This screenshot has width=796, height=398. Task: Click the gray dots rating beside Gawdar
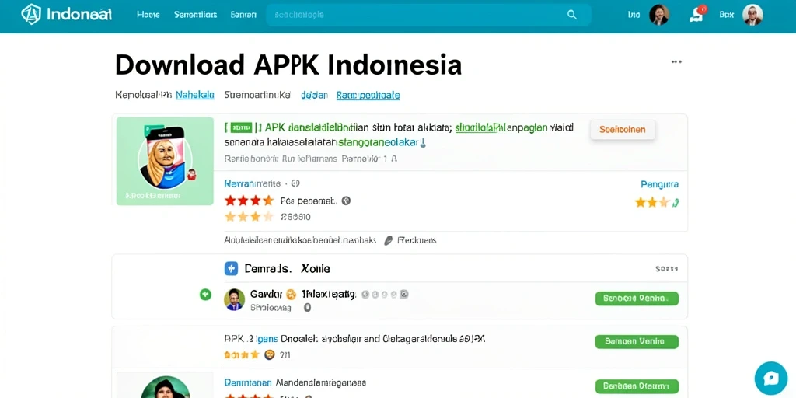click(x=384, y=294)
